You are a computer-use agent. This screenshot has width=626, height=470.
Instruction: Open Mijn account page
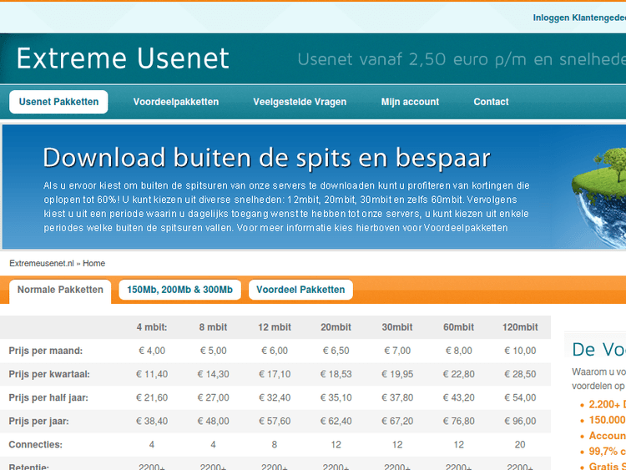410,102
